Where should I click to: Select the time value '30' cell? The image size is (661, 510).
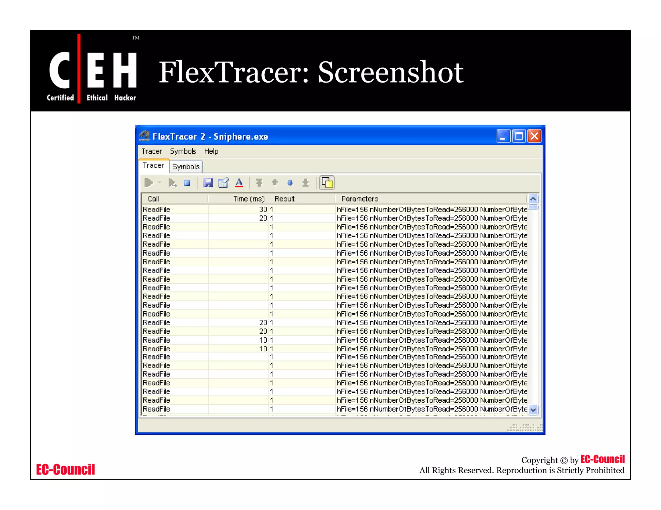(239, 210)
